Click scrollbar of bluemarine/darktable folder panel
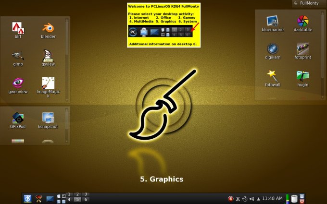 click(x=323, y=55)
